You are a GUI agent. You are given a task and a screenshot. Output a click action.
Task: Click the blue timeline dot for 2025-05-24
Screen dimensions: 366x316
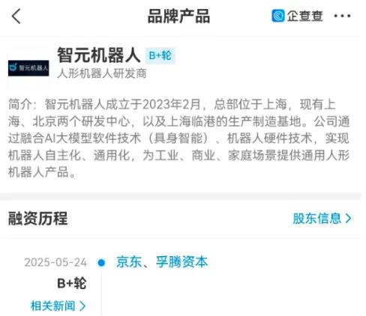pos(101,263)
